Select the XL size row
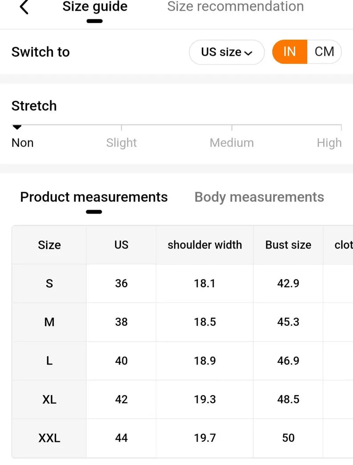 click(x=49, y=400)
